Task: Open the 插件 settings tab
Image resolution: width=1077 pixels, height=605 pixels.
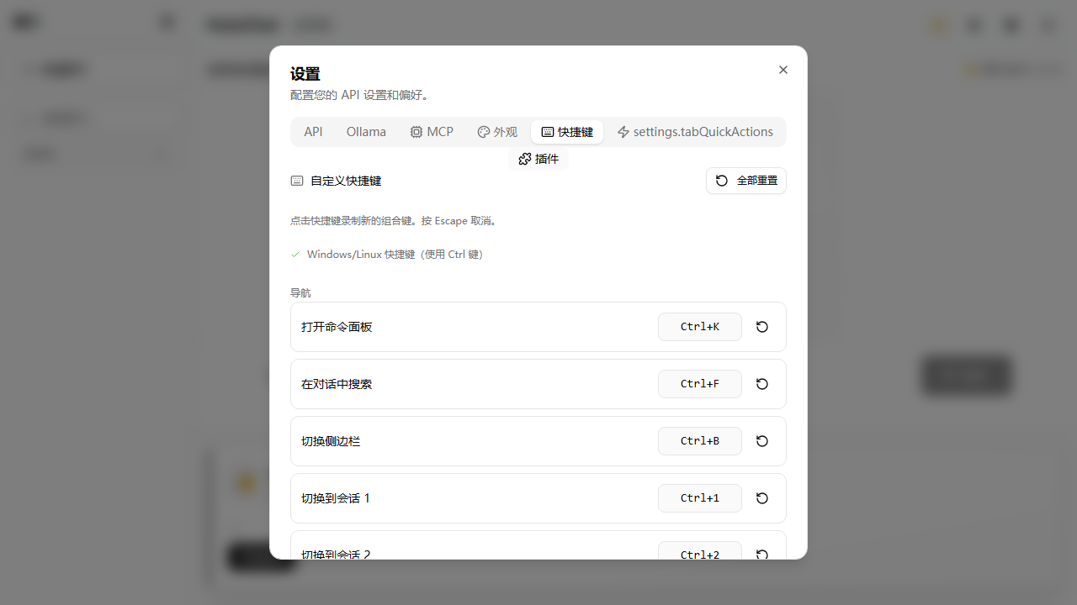Action: coord(538,159)
